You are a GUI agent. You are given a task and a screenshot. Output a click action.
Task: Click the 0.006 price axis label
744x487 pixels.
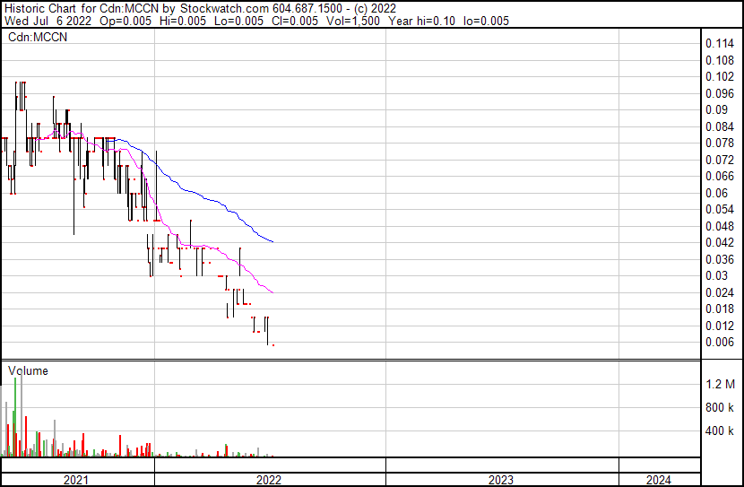coord(720,343)
